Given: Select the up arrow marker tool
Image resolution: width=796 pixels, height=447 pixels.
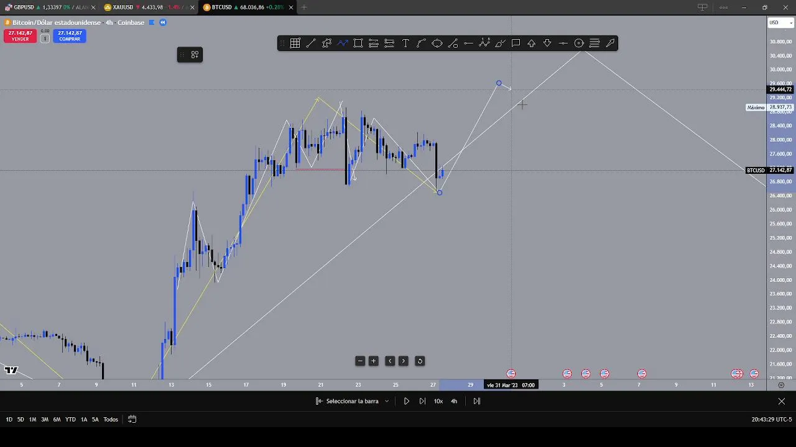Looking at the screenshot, I should pyautogui.click(x=532, y=43).
